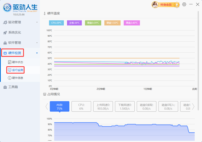Switch to the CPU 6% usage tab
The height and width of the screenshot is (142, 202).
(81, 107)
